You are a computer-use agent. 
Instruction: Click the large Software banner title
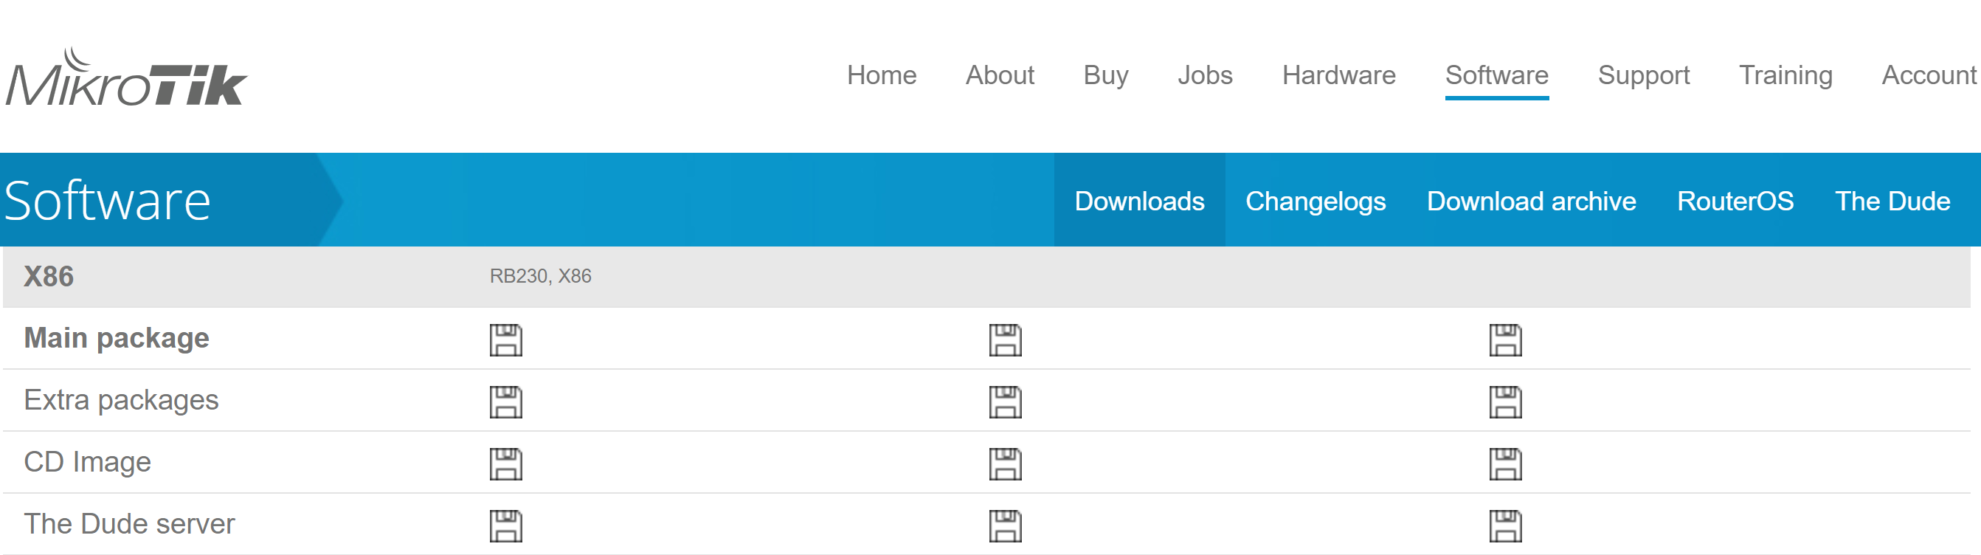(x=107, y=200)
